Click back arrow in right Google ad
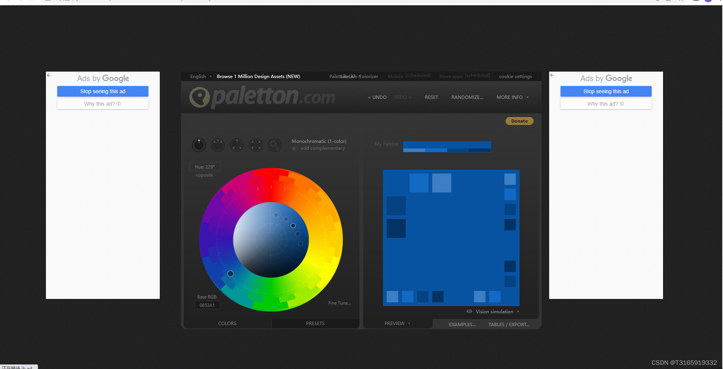This screenshot has height=369, width=723. pyautogui.click(x=552, y=75)
